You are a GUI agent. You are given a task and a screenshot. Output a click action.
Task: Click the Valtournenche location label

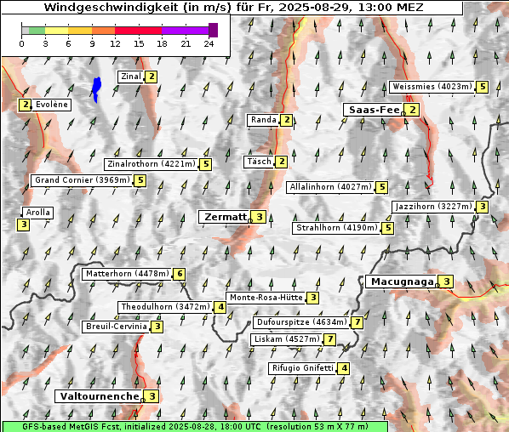(100, 396)
